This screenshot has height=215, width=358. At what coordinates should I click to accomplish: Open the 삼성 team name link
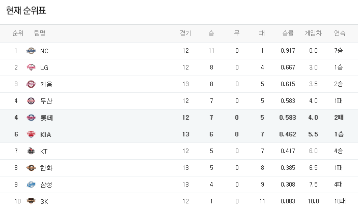(x=46, y=185)
